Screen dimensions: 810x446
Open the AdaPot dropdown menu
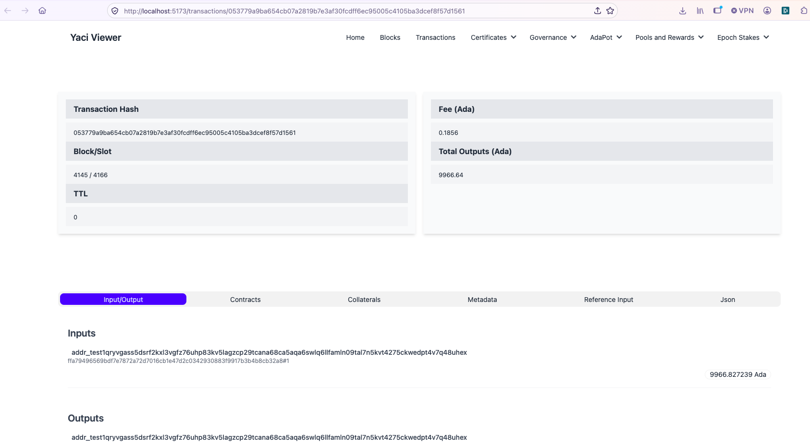tap(606, 37)
